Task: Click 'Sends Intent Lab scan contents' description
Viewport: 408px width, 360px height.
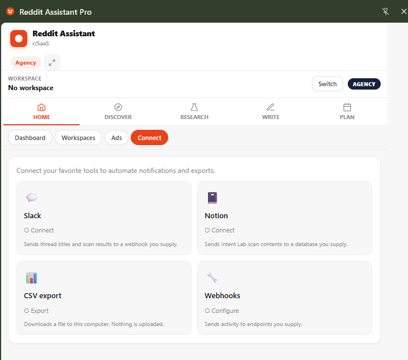Action: tap(276, 244)
